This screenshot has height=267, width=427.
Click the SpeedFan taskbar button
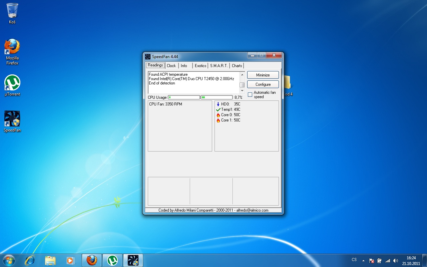[133, 260]
